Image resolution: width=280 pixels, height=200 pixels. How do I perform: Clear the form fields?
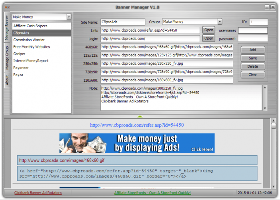point(252,75)
